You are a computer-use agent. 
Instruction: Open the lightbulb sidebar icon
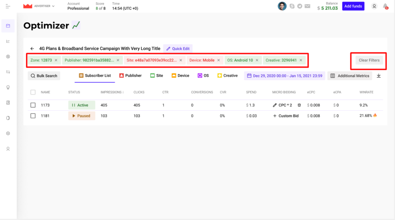point(8,87)
